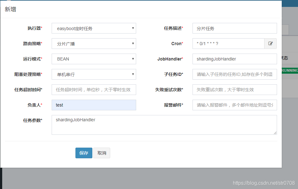Open the 阻塞处理策略 dropdown showing 单机串行

pyautogui.click(x=94, y=74)
